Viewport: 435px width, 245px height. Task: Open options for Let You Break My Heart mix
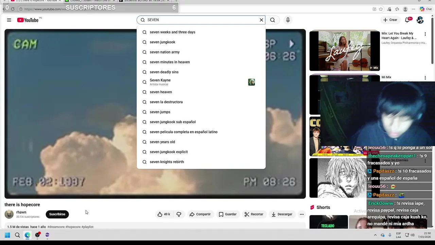[425, 34]
